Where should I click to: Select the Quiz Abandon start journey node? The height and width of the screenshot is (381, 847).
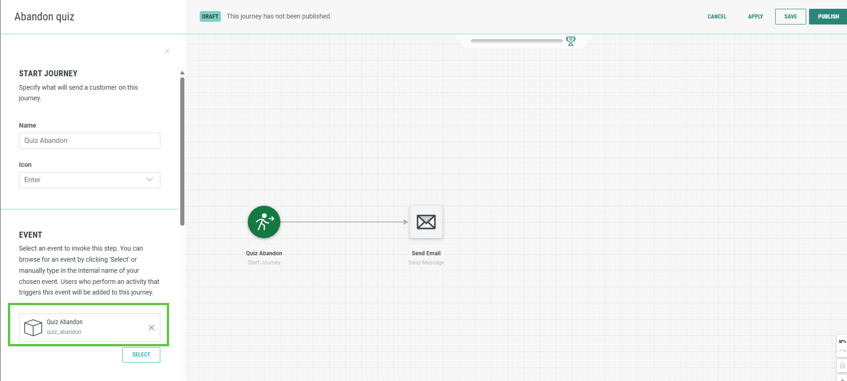[x=264, y=222]
